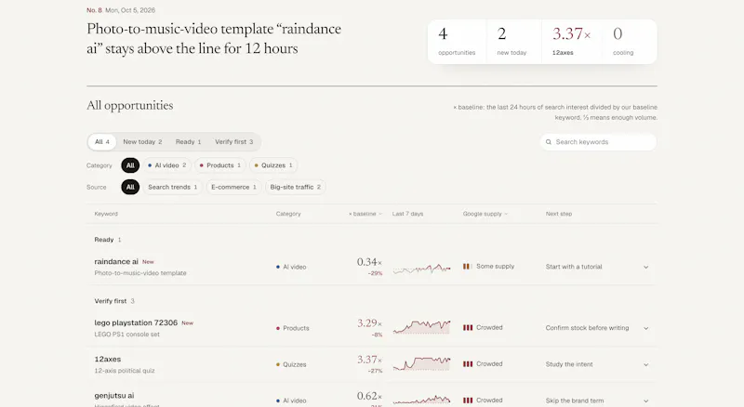Click the Ready 1 group header

[x=108, y=240]
